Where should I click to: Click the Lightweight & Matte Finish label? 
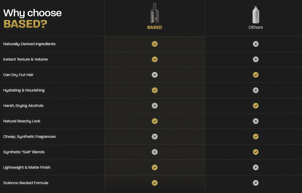(x=27, y=167)
